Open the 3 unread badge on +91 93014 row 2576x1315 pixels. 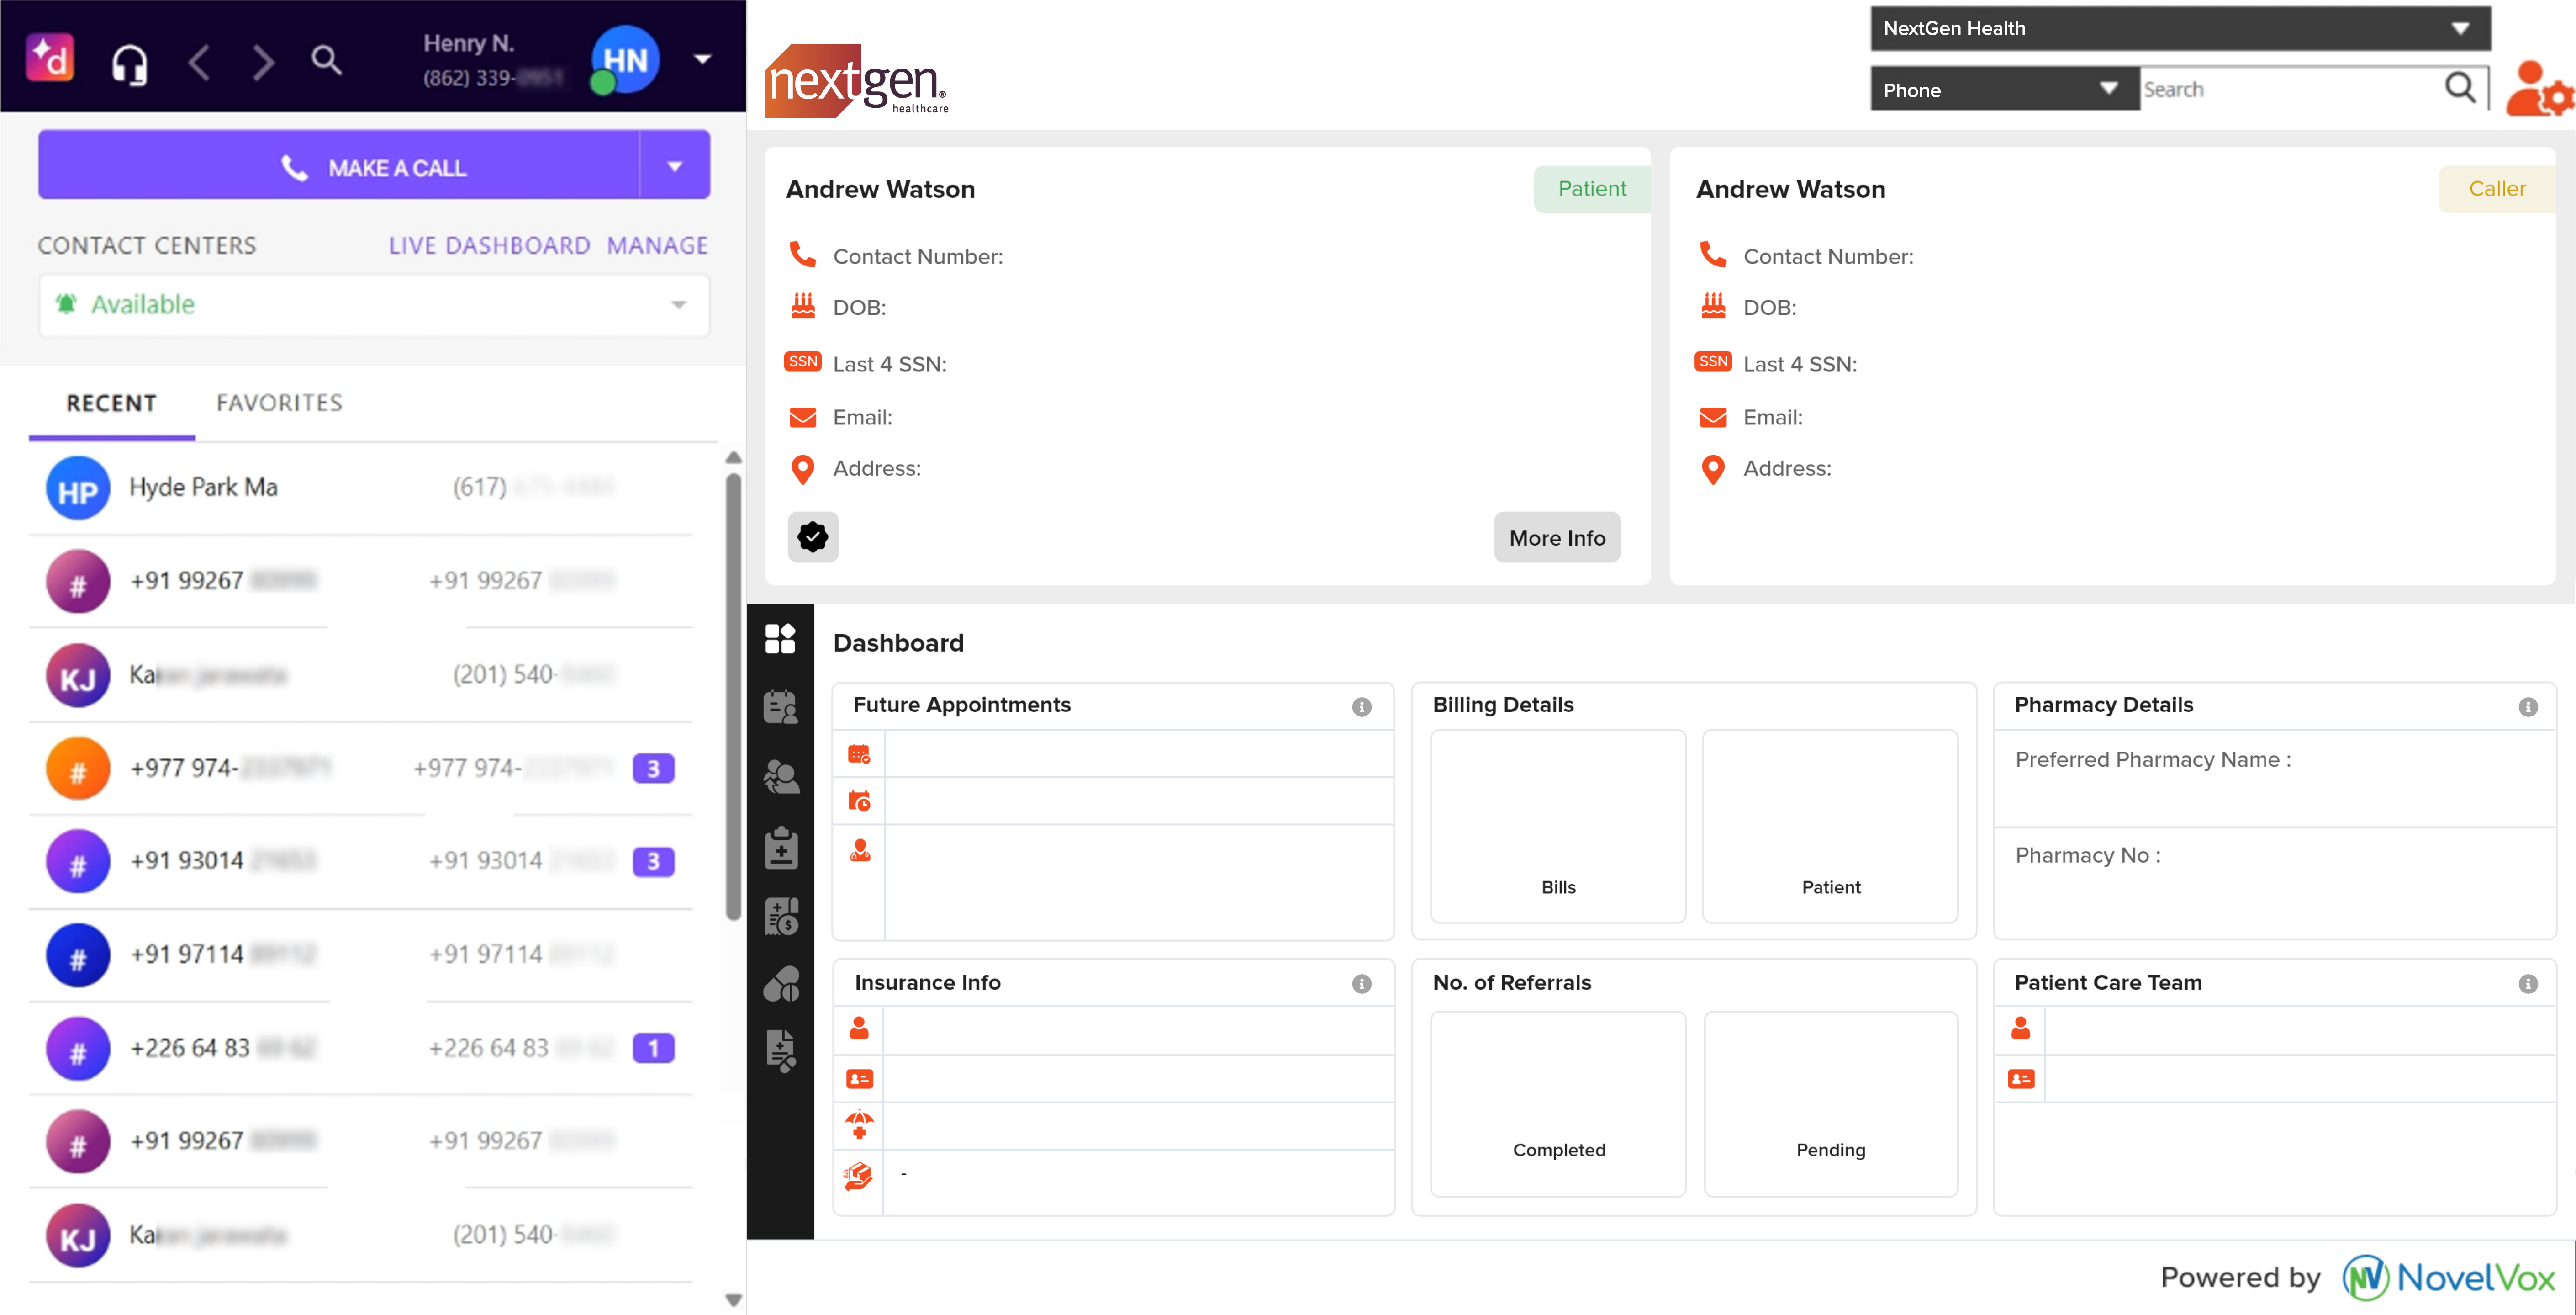(x=653, y=862)
